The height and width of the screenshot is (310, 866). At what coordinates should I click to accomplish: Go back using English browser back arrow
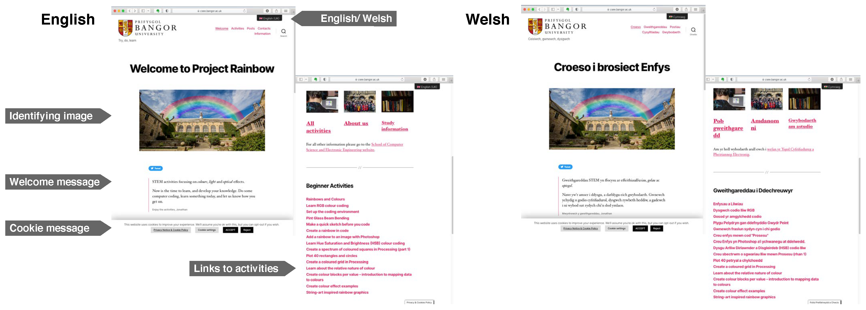coord(130,11)
